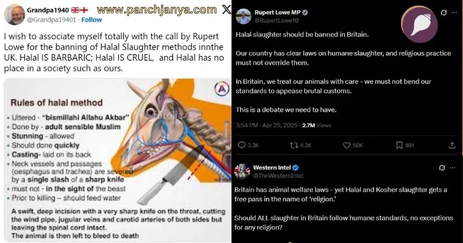The image size is (463, 243).
Task: Click repost icon showing 6.3K
Action: [294, 145]
